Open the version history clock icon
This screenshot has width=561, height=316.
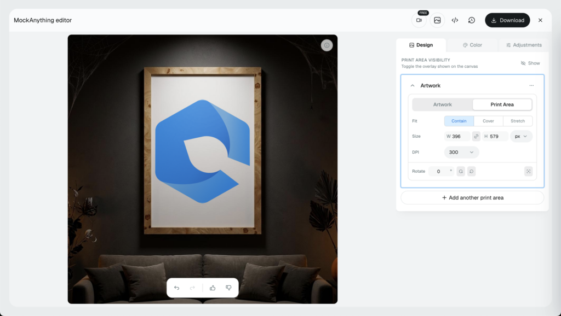pos(472,20)
